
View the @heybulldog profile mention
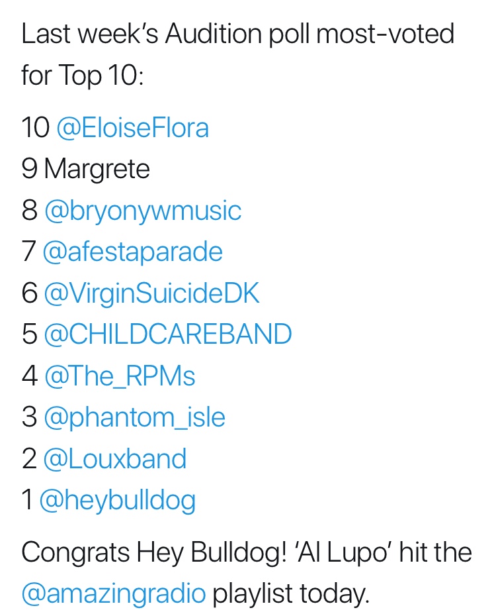tap(117, 500)
